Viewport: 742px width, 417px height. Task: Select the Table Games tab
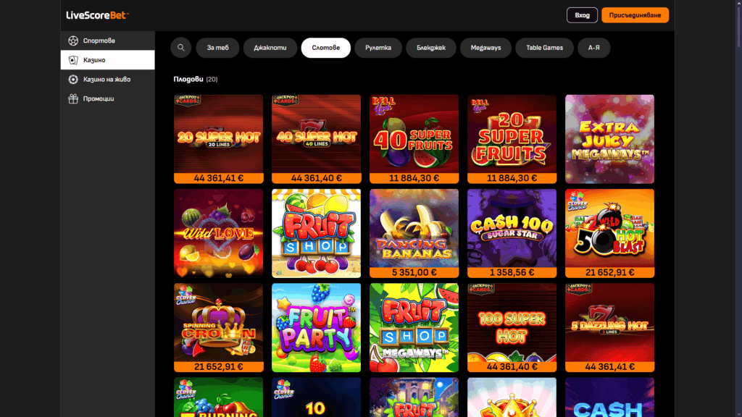tap(544, 48)
